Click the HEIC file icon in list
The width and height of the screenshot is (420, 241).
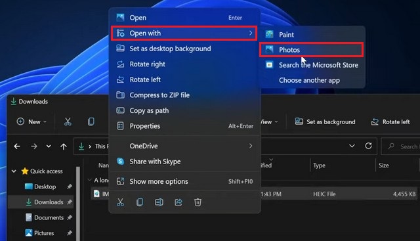(x=96, y=194)
